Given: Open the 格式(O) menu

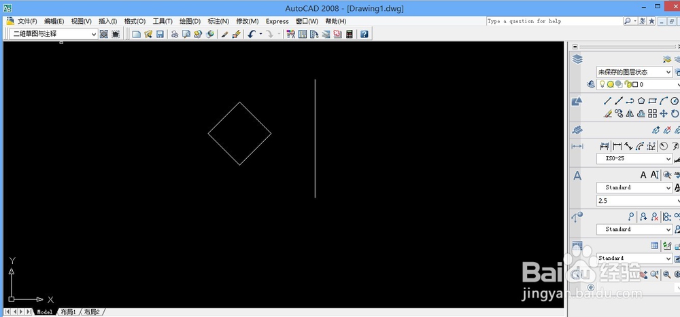Looking at the screenshot, I should pos(135,21).
